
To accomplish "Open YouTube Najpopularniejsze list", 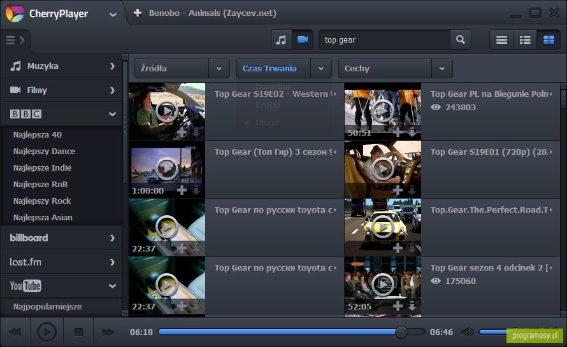I will point(47,307).
